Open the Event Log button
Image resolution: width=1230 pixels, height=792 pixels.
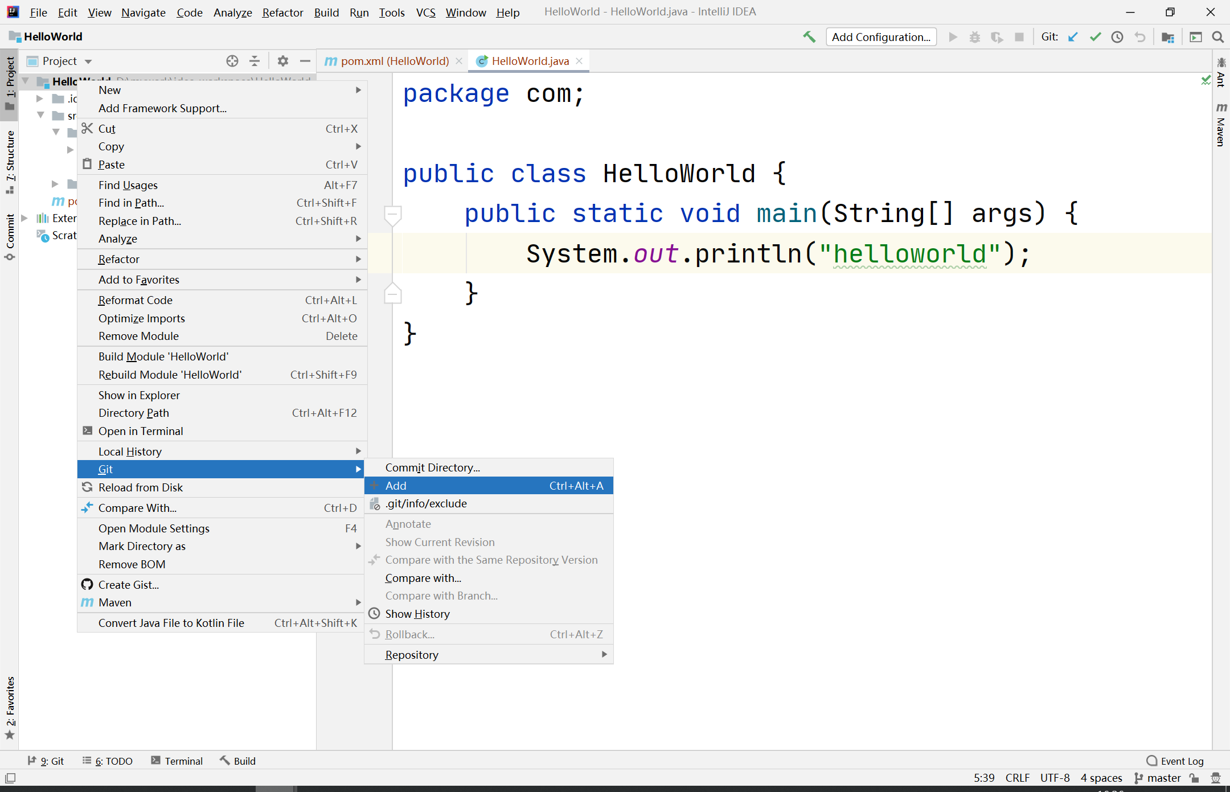[1175, 761]
